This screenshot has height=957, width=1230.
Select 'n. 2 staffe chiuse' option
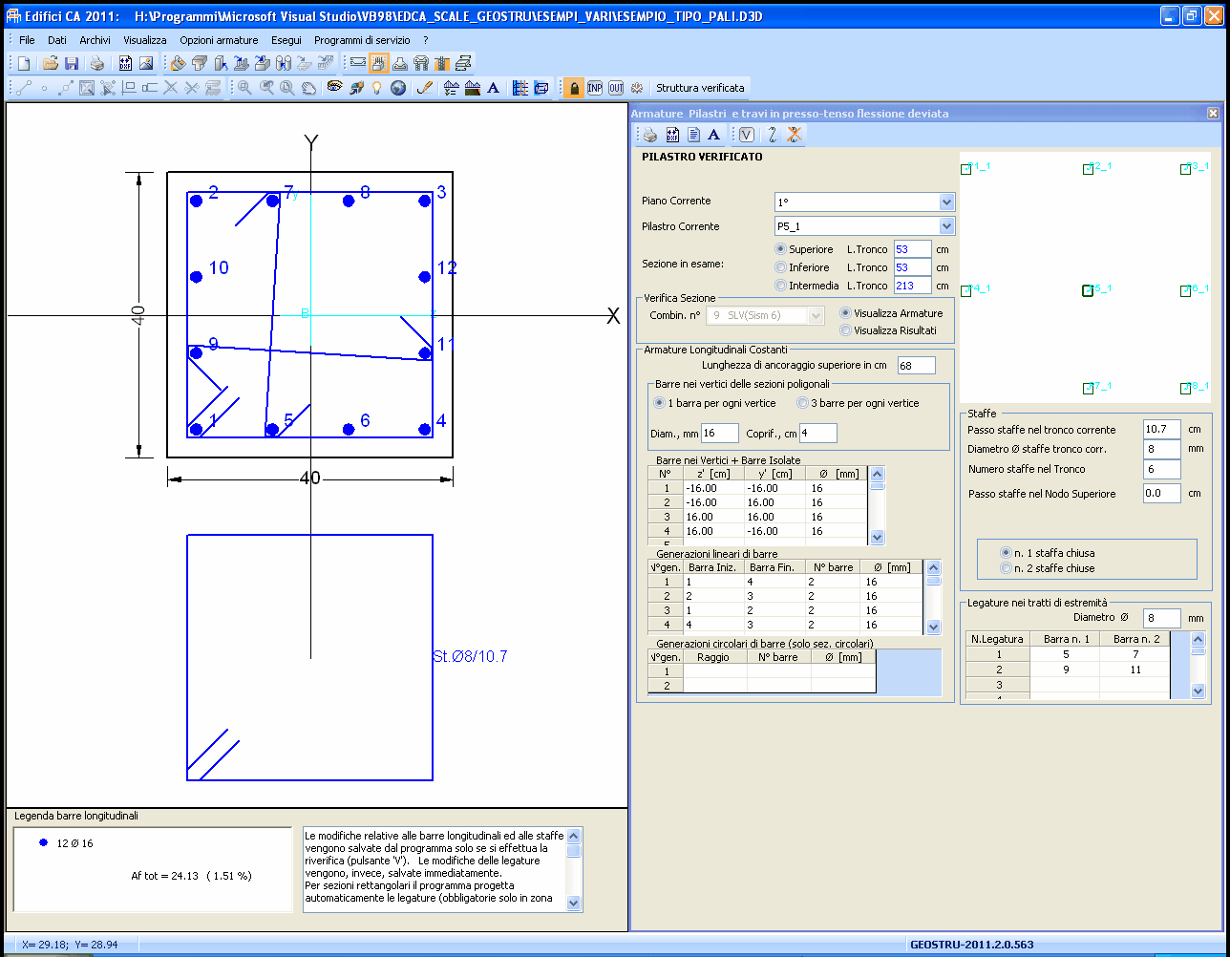point(1006,568)
